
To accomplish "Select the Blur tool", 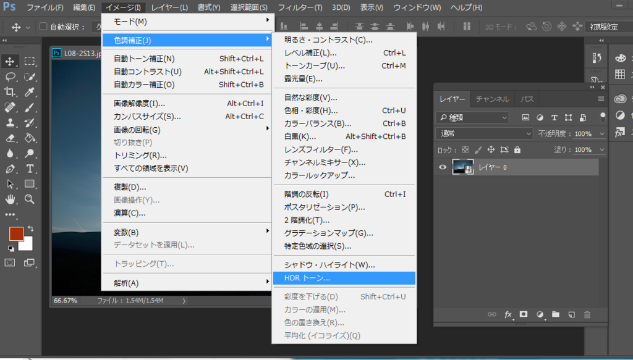I will (x=10, y=153).
